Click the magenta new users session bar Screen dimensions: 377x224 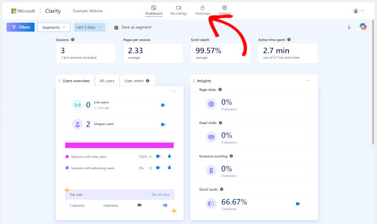point(119,145)
